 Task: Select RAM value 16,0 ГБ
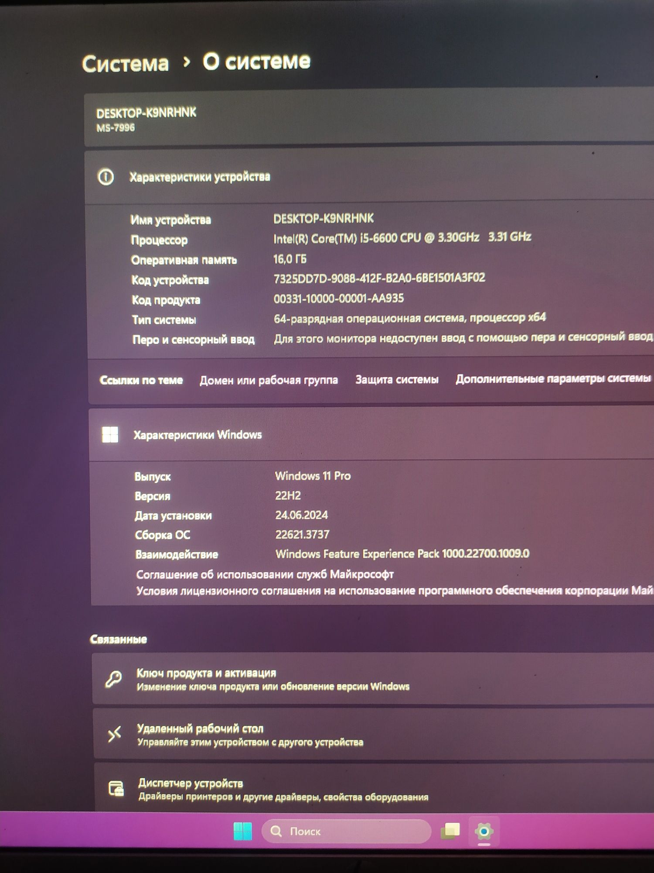coord(290,259)
